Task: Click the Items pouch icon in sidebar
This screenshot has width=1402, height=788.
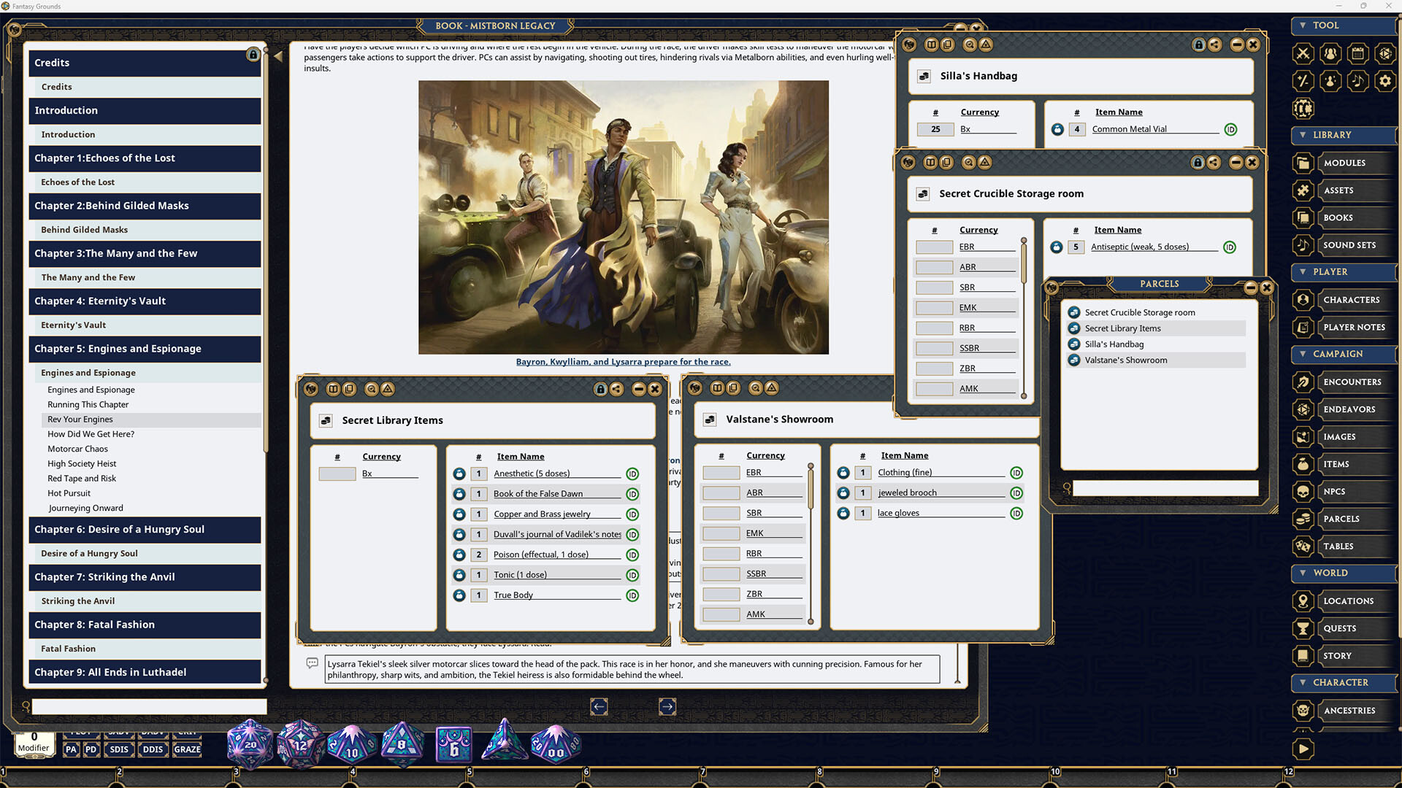Action: [1303, 464]
